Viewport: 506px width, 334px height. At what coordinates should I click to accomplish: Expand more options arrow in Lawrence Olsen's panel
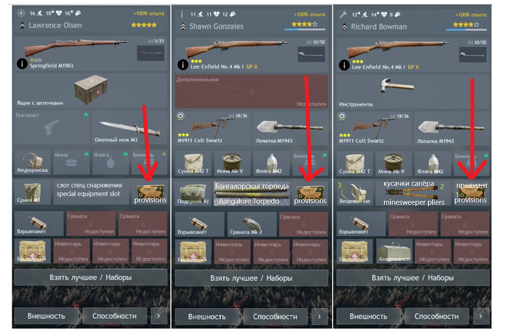[159, 316]
